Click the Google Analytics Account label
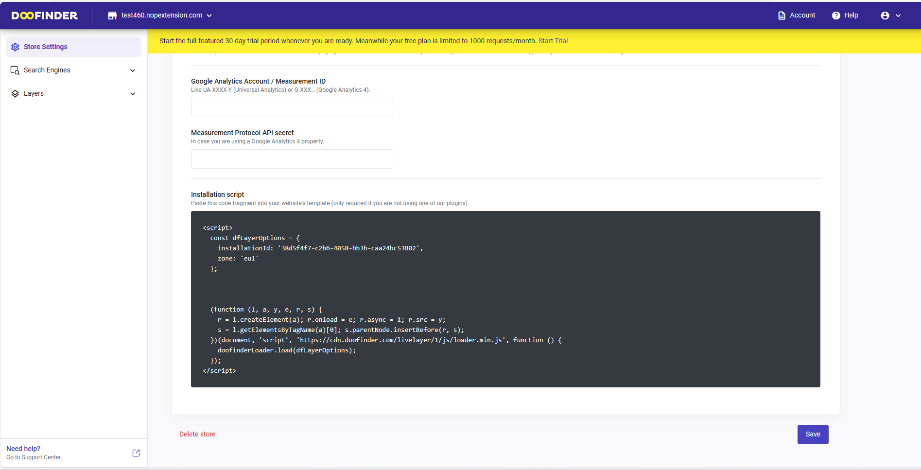This screenshot has width=921, height=470. pyautogui.click(x=259, y=81)
